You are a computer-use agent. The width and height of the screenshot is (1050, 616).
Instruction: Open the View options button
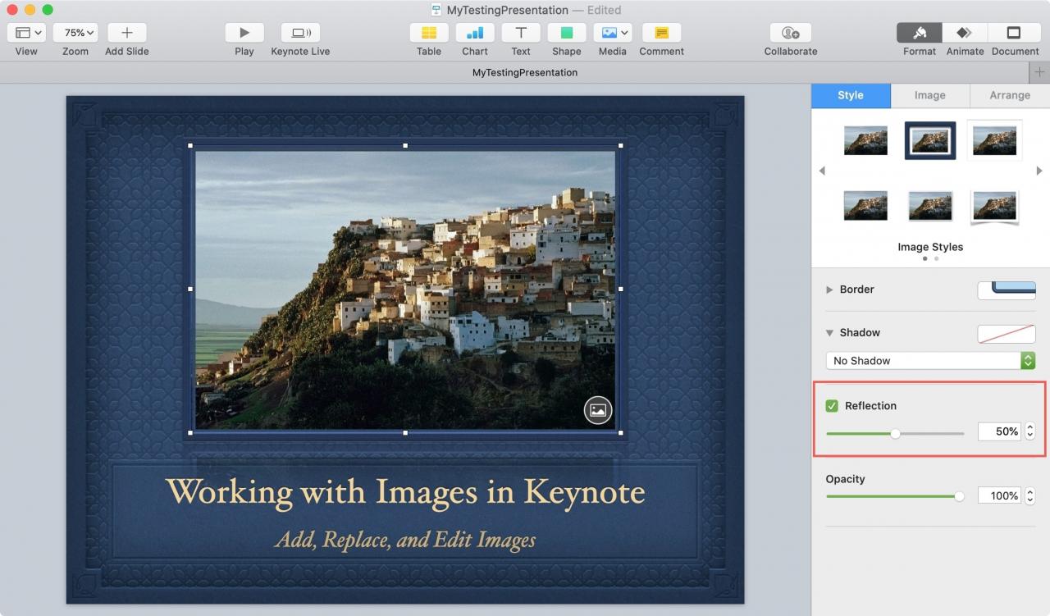tap(26, 33)
